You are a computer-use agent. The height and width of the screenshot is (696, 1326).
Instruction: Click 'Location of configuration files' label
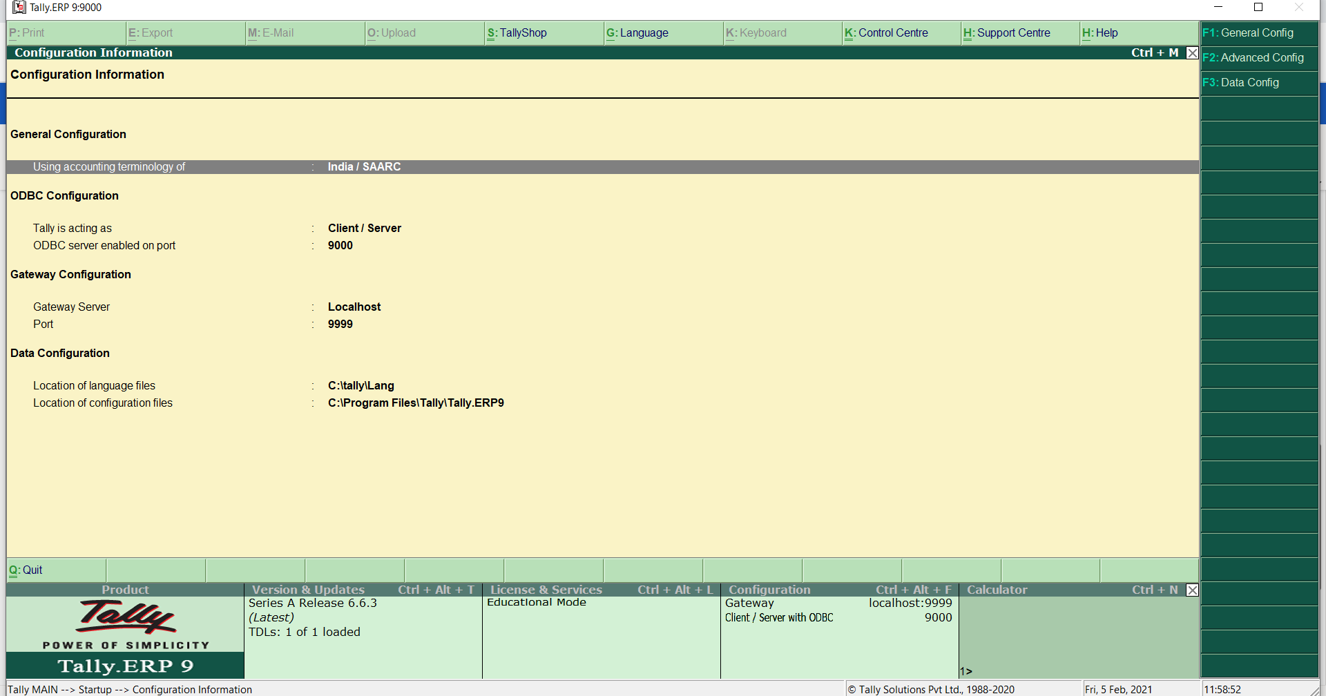click(x=103, y=403)
